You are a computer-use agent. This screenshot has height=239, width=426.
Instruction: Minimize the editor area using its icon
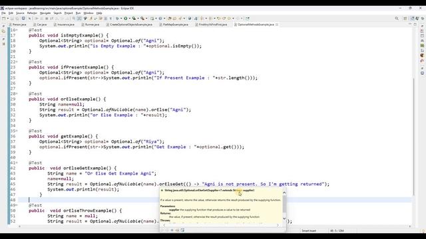click(410, 25)
